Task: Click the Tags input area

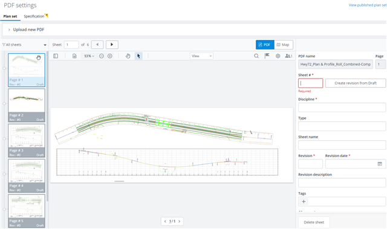Action: (x=342, y=202)
